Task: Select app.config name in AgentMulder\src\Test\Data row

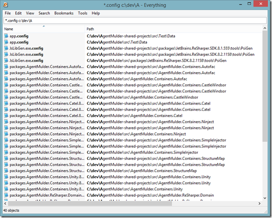Action: click(x=19, y=42)
